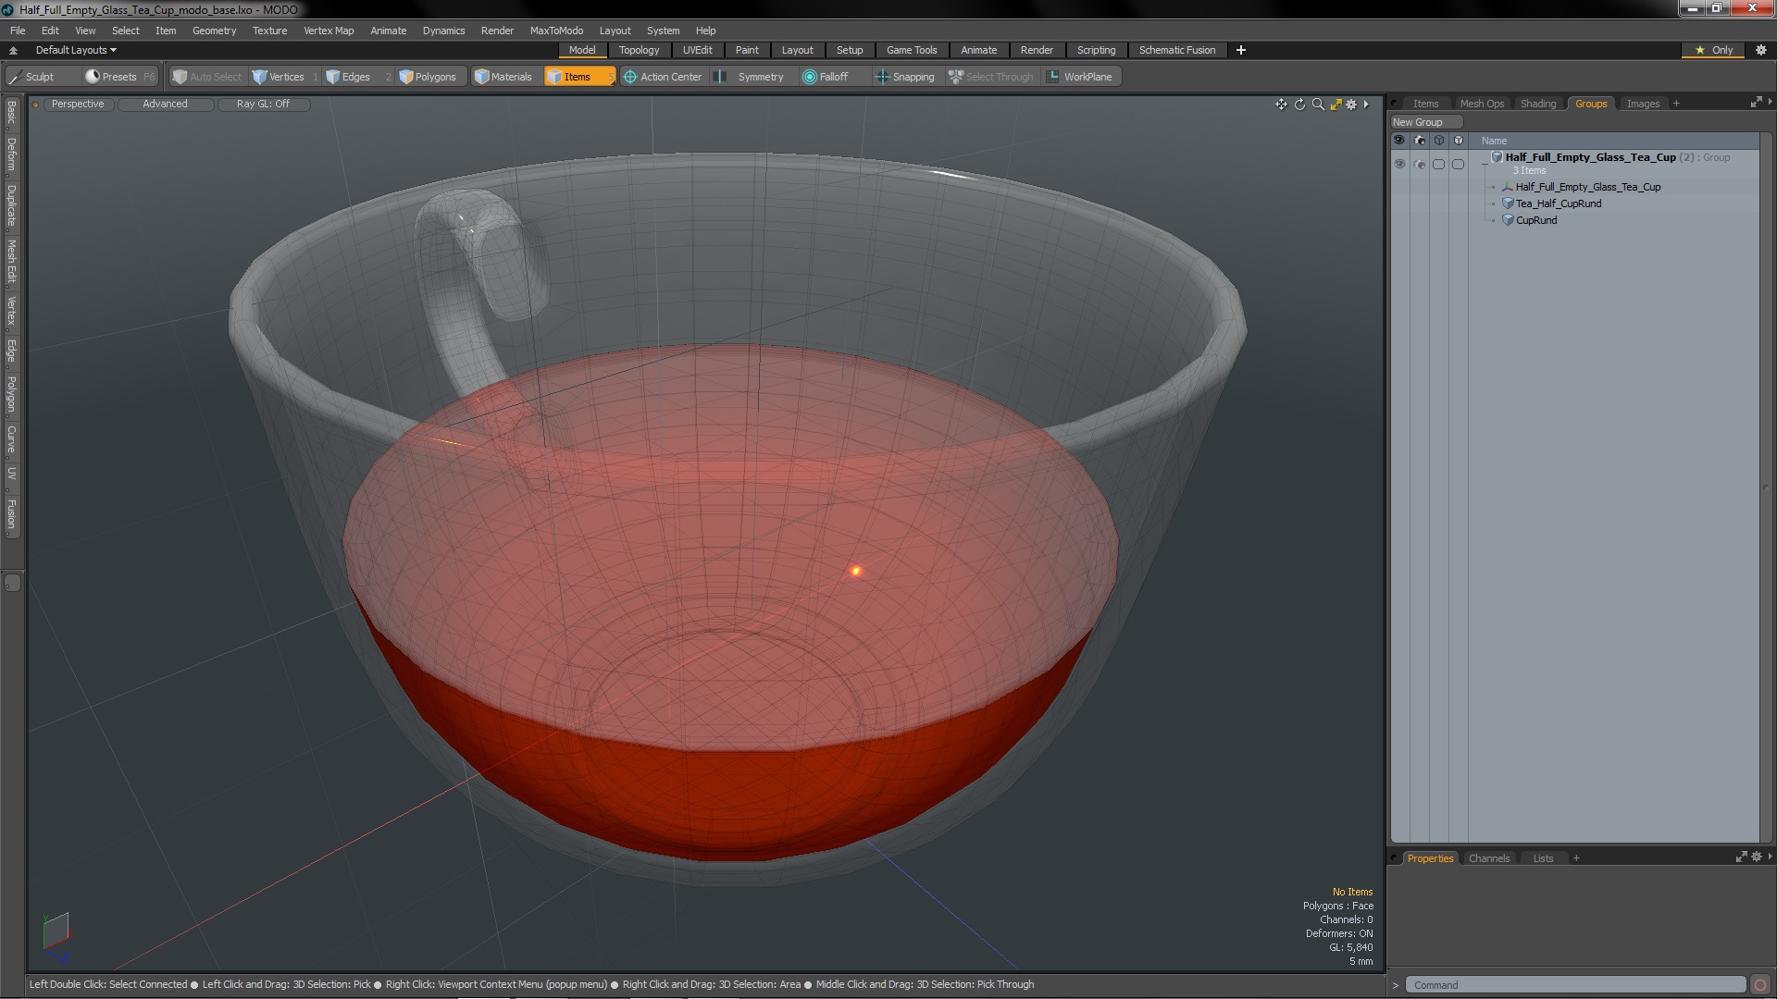
Task: Open the WorkPlane menu
Action: (x=1080, y=77)
